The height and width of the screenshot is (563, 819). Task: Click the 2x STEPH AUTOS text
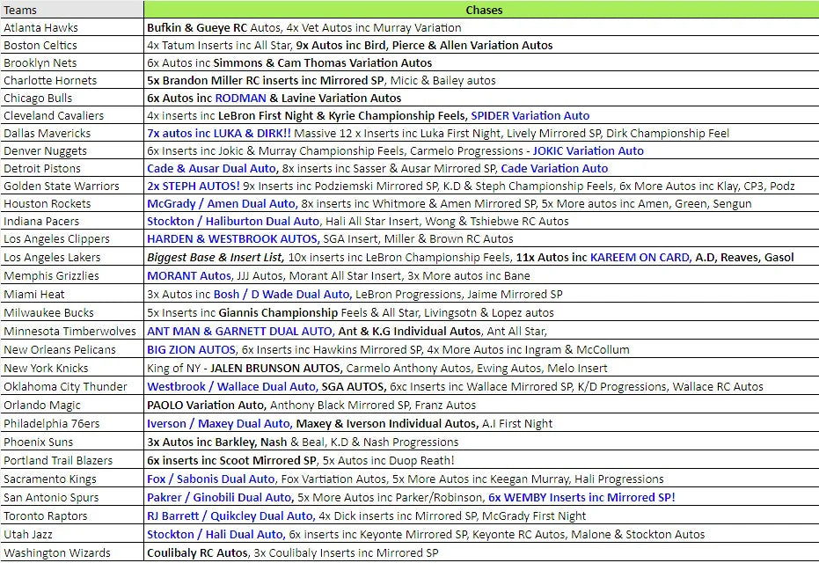[193, 186]
